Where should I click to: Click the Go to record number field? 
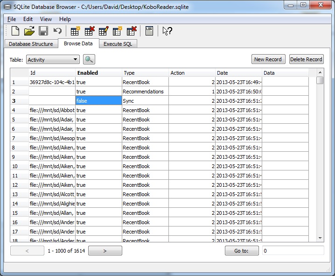coord(293,251)
